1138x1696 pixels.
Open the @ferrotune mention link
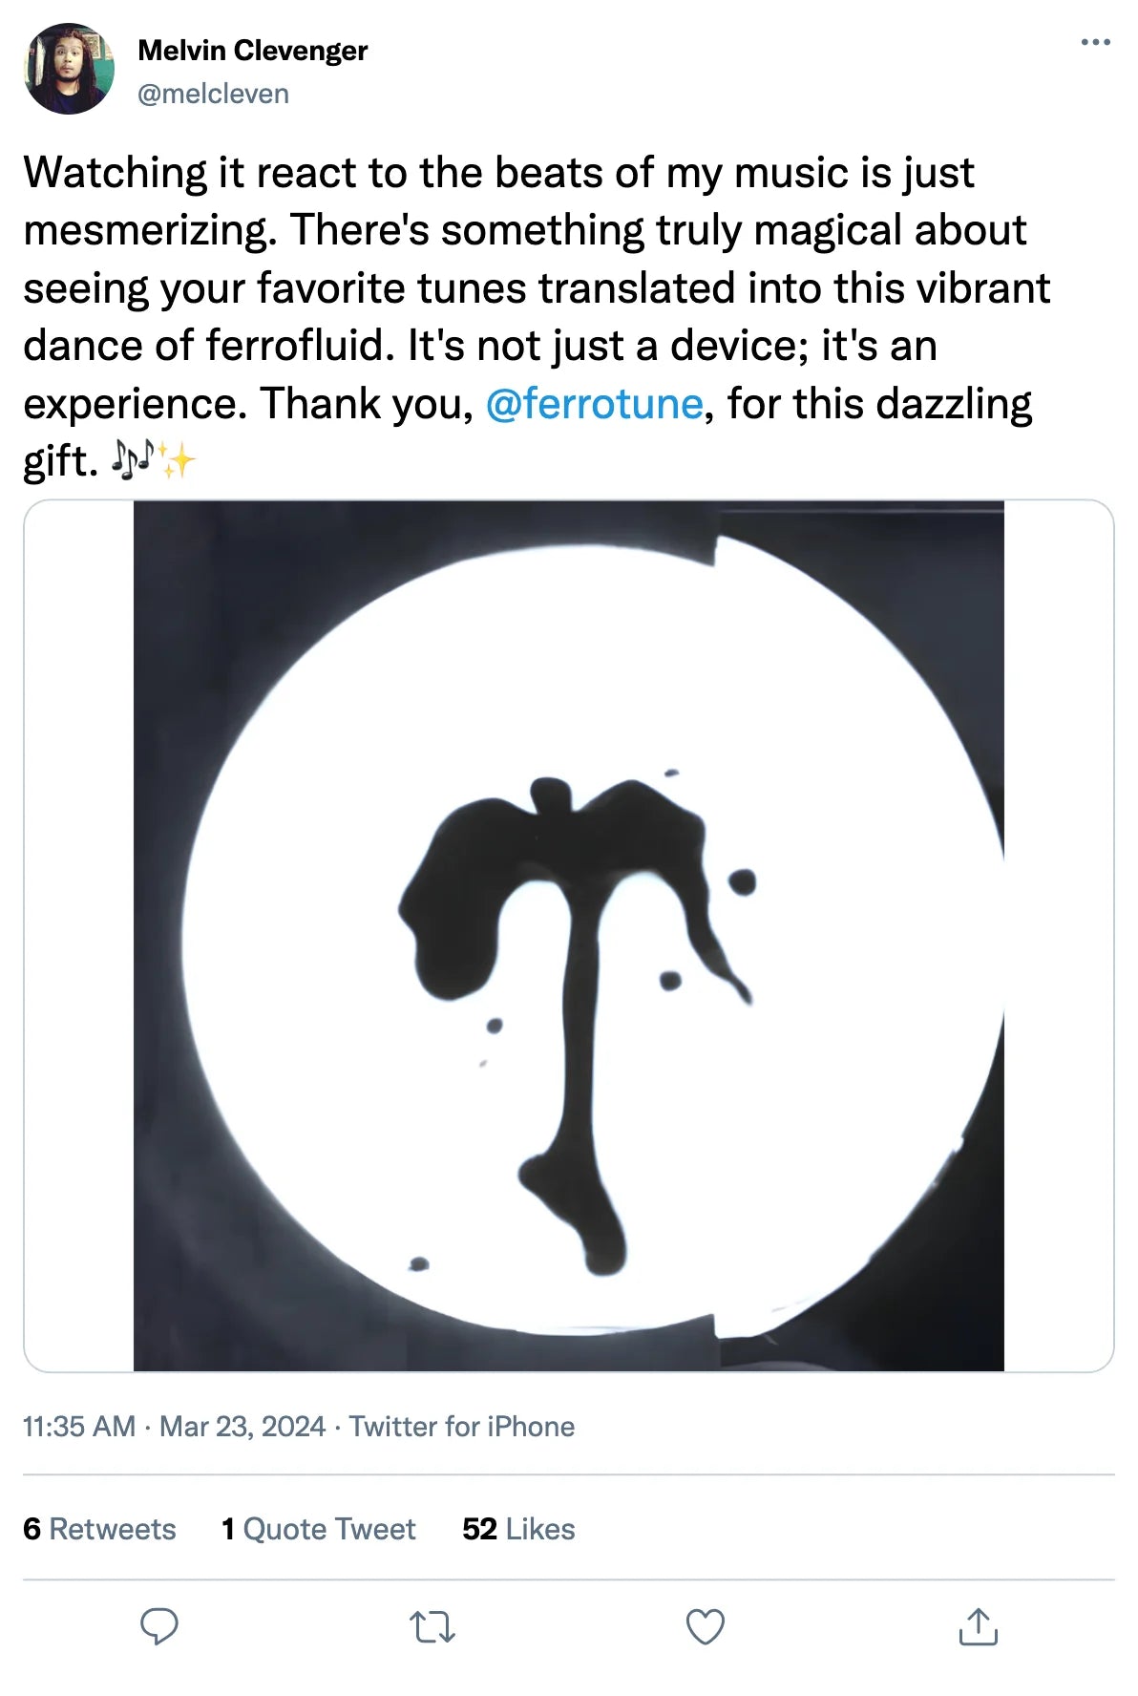pos(594,403)
